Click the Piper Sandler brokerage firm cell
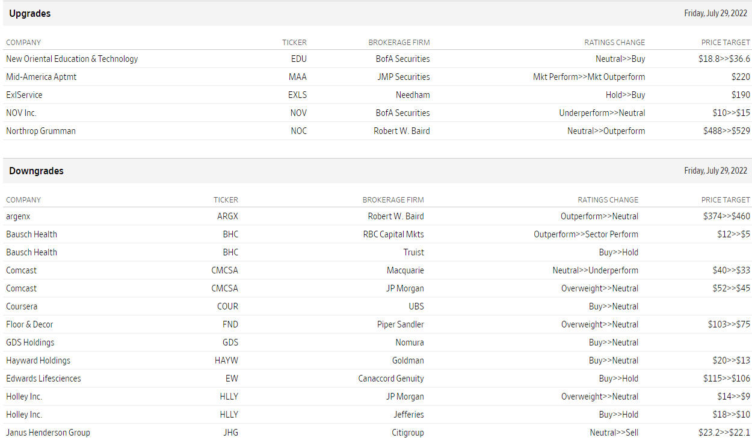752x438 pixels. (x=400, y=324)
